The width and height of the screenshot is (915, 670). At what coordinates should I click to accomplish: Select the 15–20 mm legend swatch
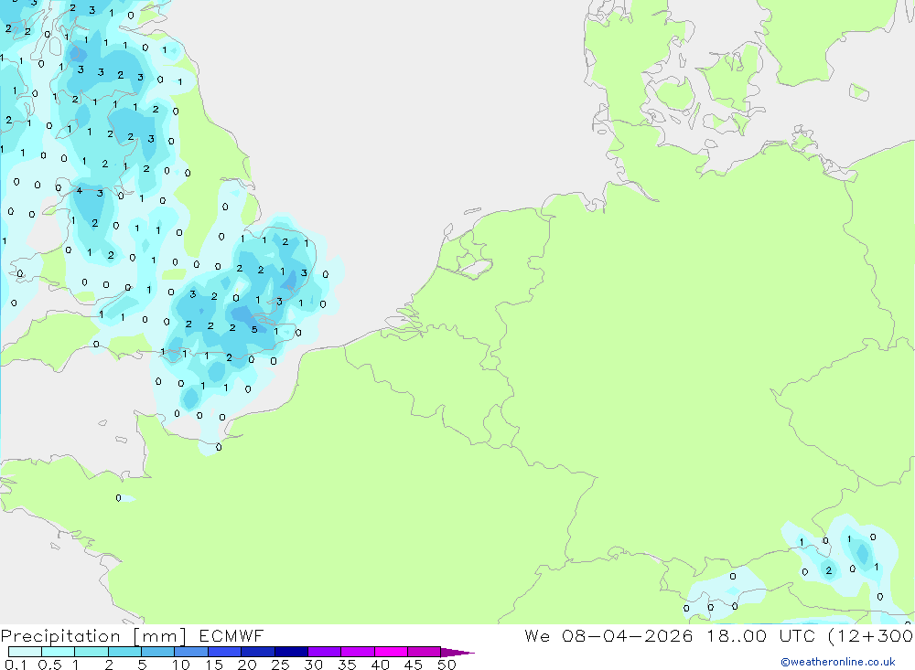coord(224,652)
